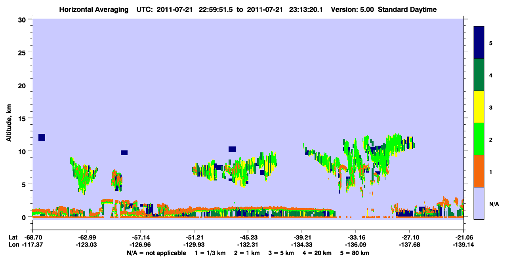Click the colorbar label '2'
Viewport: 515px width, 264px height.
(x=491, y=139)
